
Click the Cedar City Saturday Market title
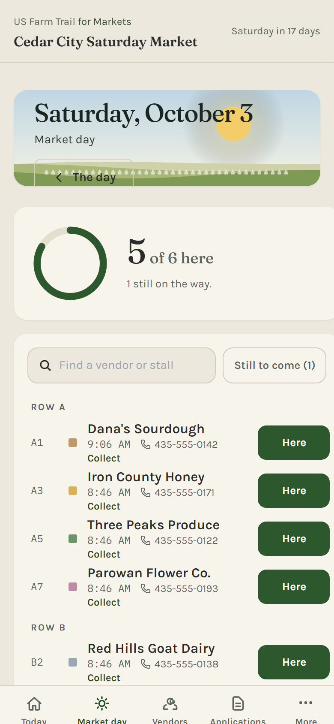coord(106,42)
